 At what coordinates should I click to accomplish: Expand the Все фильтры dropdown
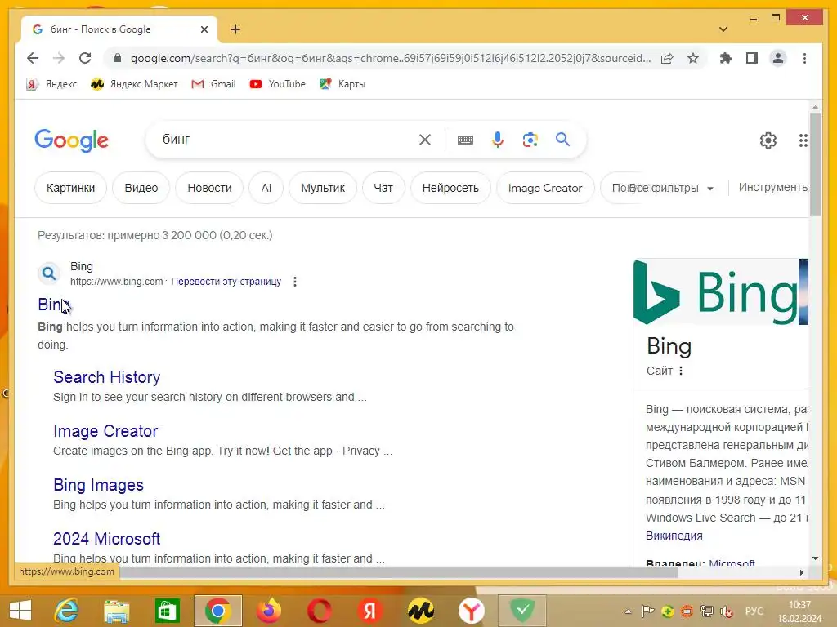coord(672,188)
